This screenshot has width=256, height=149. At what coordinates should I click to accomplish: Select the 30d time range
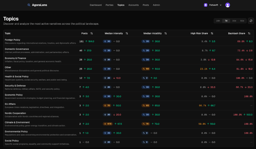tap(234, 21)
